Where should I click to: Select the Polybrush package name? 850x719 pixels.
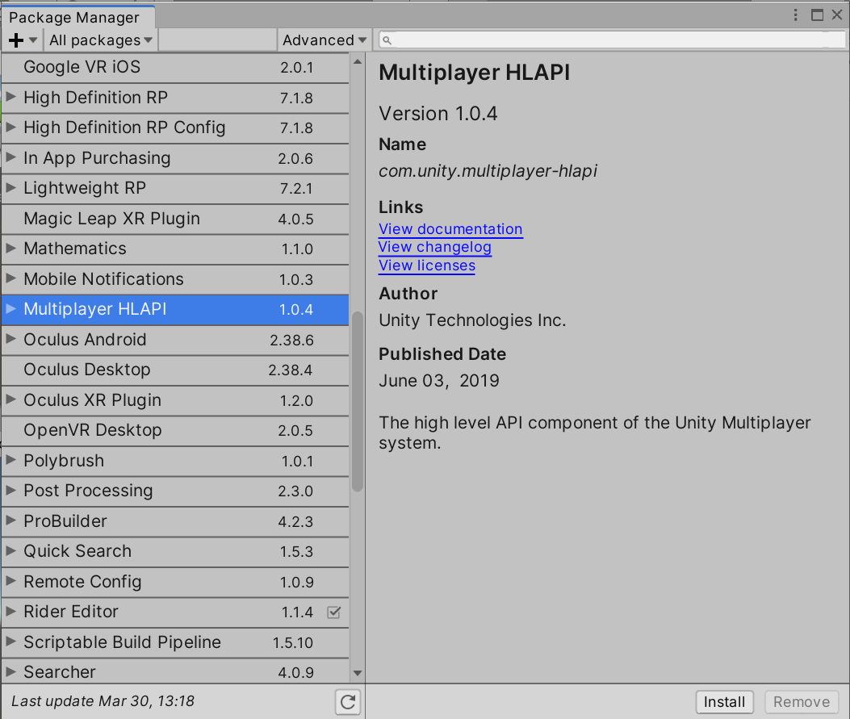[x=64, y=461]
